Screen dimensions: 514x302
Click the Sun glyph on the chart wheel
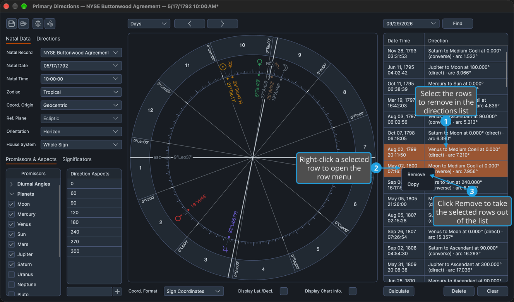click(223, 67)
